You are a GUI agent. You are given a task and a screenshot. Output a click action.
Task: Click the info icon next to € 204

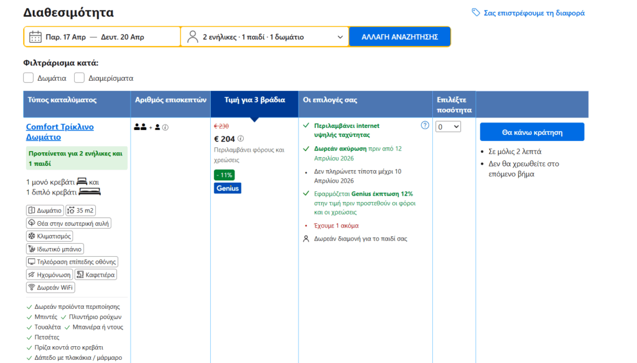(241, 139)
